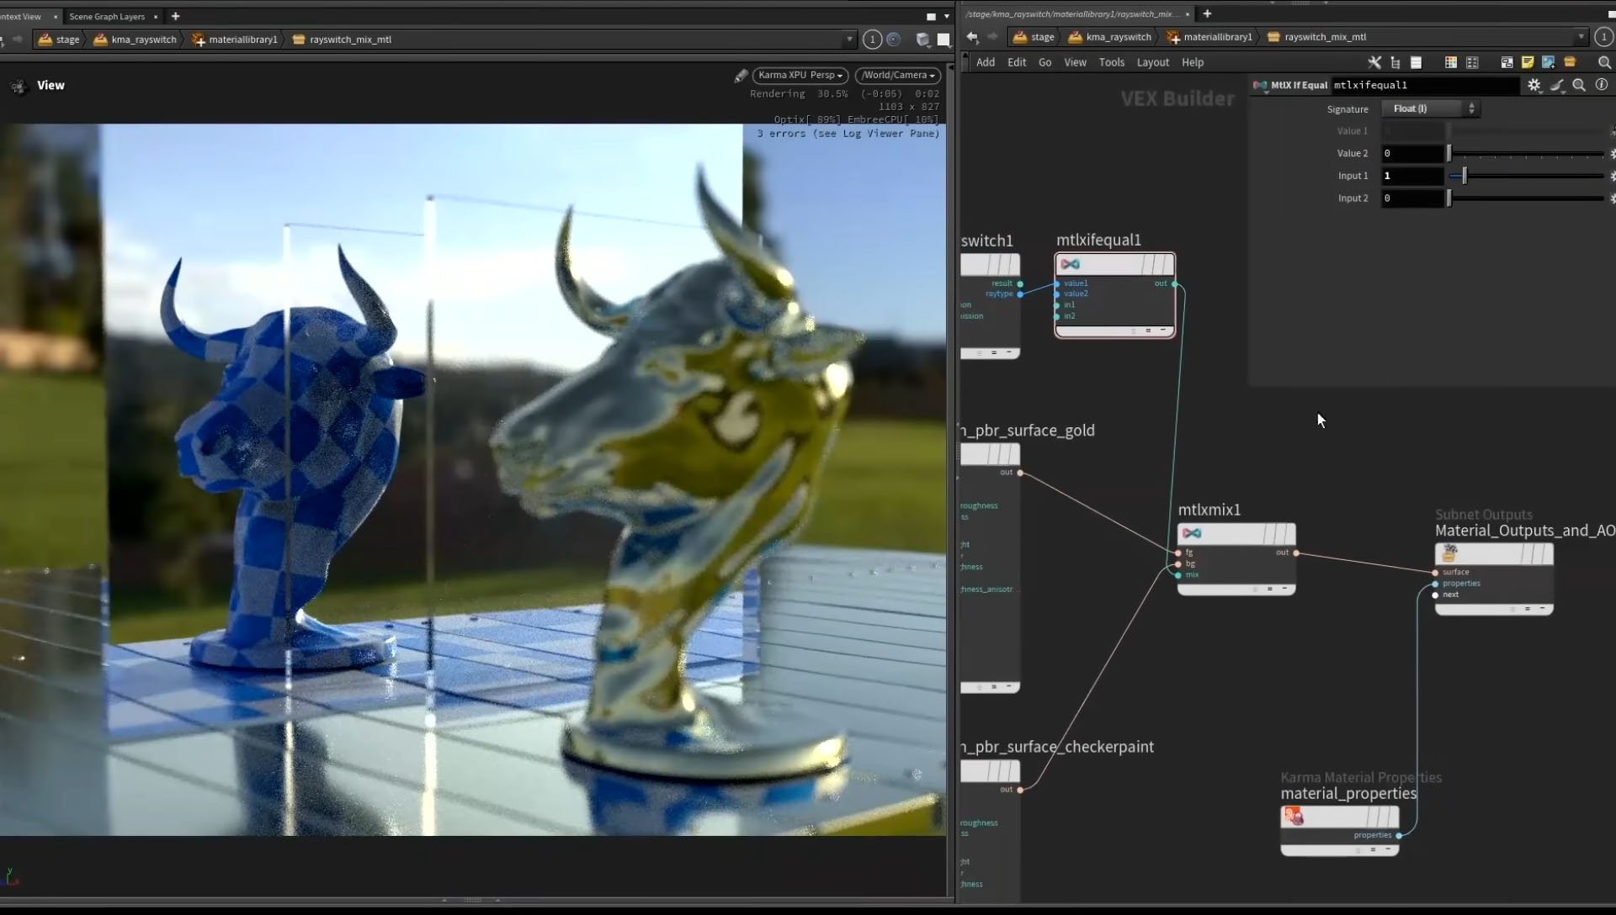Click the network editor search magnifier icon
The image size is (1616, 915).
[1604, 62]
